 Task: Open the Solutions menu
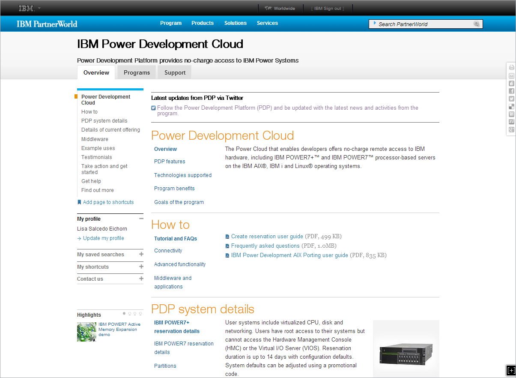point(236,23)
